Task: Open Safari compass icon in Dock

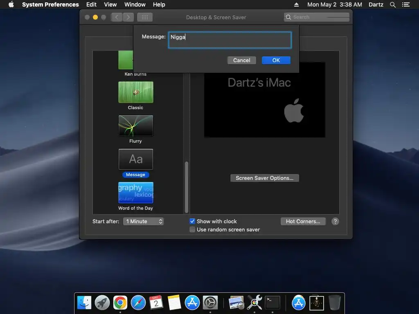Action: (x=138, y=303)
